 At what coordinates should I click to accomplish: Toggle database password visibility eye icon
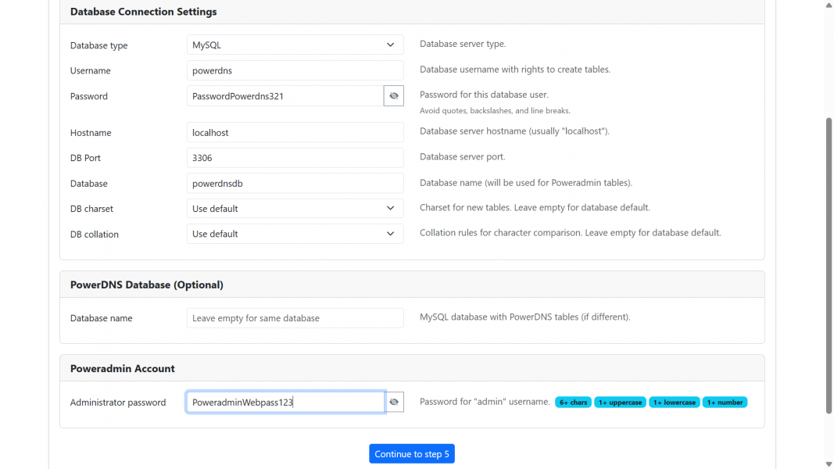point(394,96)
